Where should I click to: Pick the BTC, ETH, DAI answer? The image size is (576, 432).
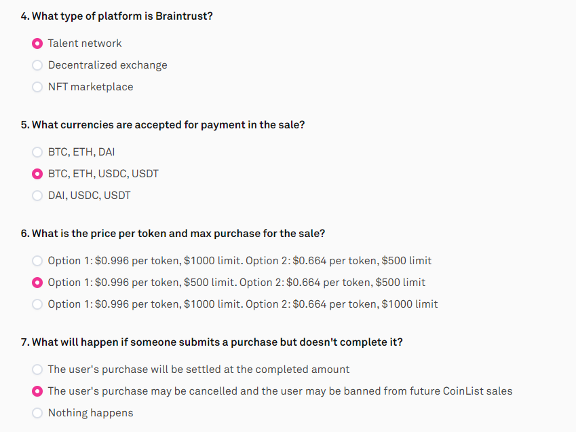pos(37,152)
